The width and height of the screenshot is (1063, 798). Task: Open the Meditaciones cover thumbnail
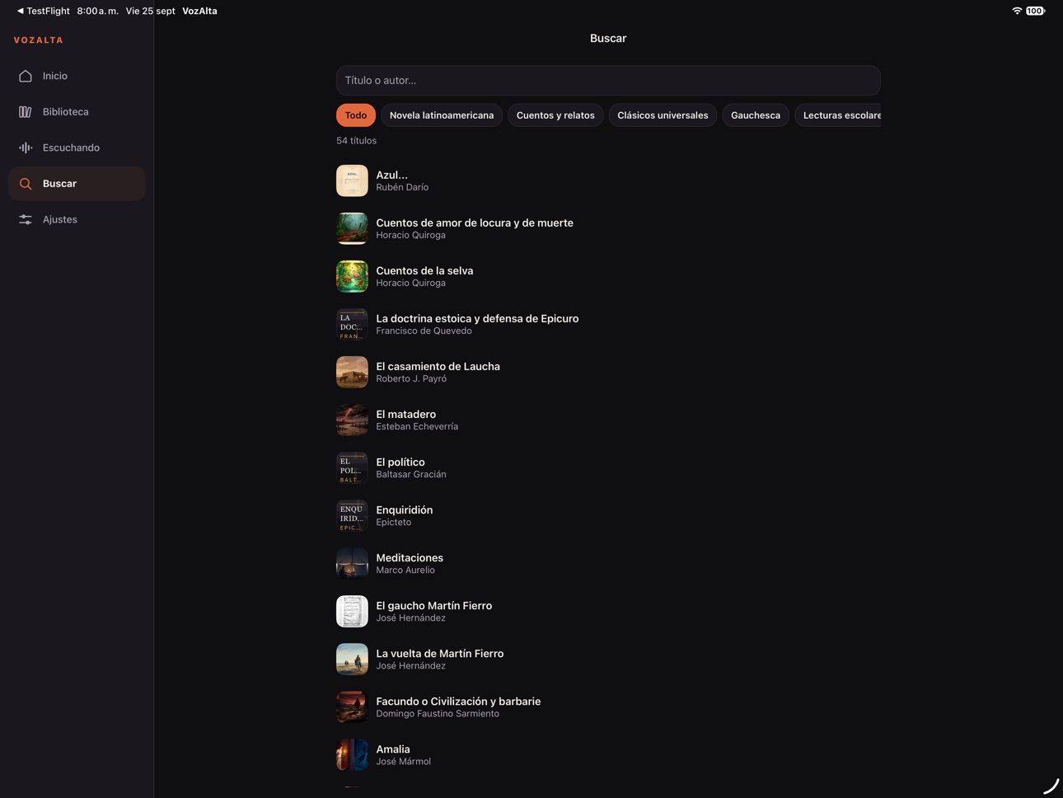(x=352, y=564)
